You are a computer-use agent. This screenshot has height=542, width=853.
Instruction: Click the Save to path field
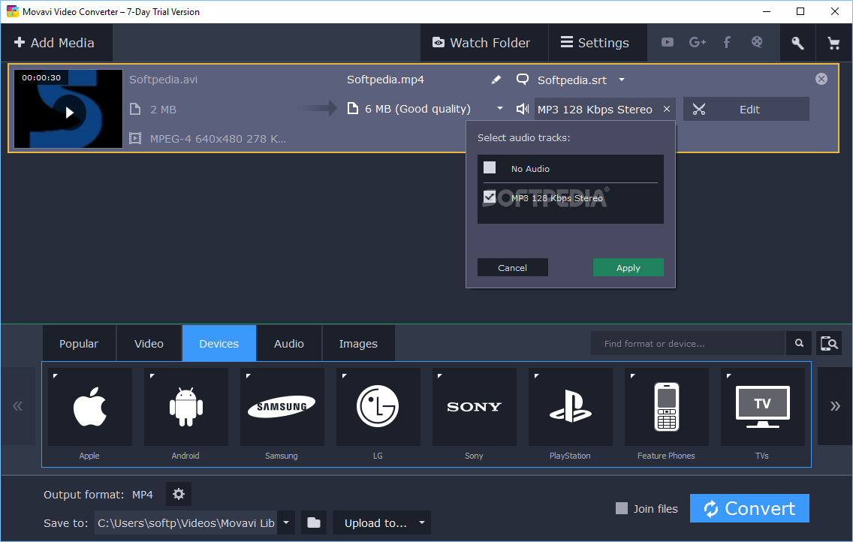point(186,523)
